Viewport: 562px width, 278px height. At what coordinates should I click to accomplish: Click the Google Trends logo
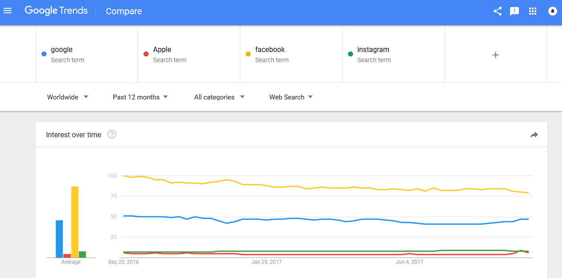click(56, 11)
